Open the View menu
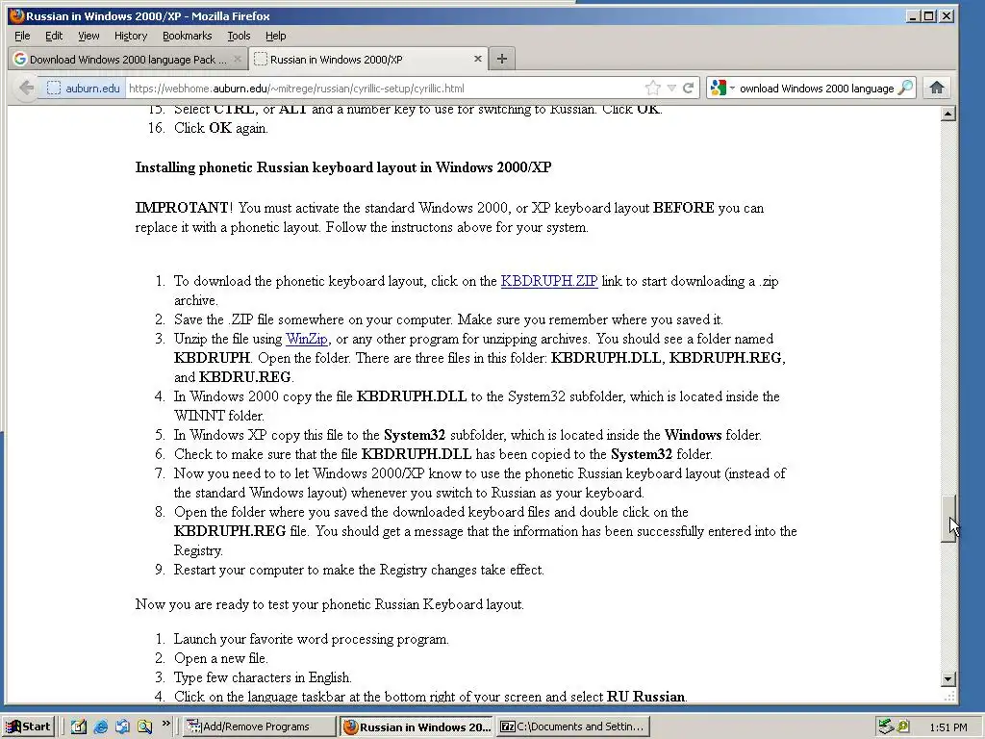 tap(88, 36)
